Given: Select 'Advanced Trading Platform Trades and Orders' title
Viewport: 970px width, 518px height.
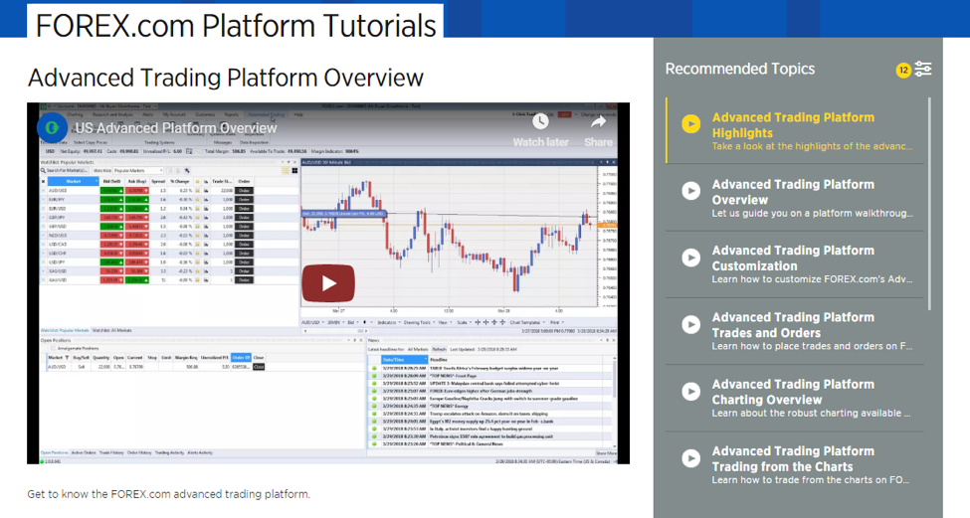Looking at the screenshot, I should (793, 325).
